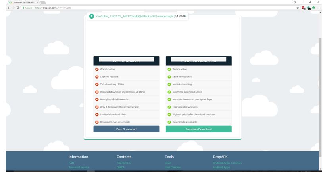Bookmark this page with the star icon
The image size is (323, 172).
pos(298,8)
